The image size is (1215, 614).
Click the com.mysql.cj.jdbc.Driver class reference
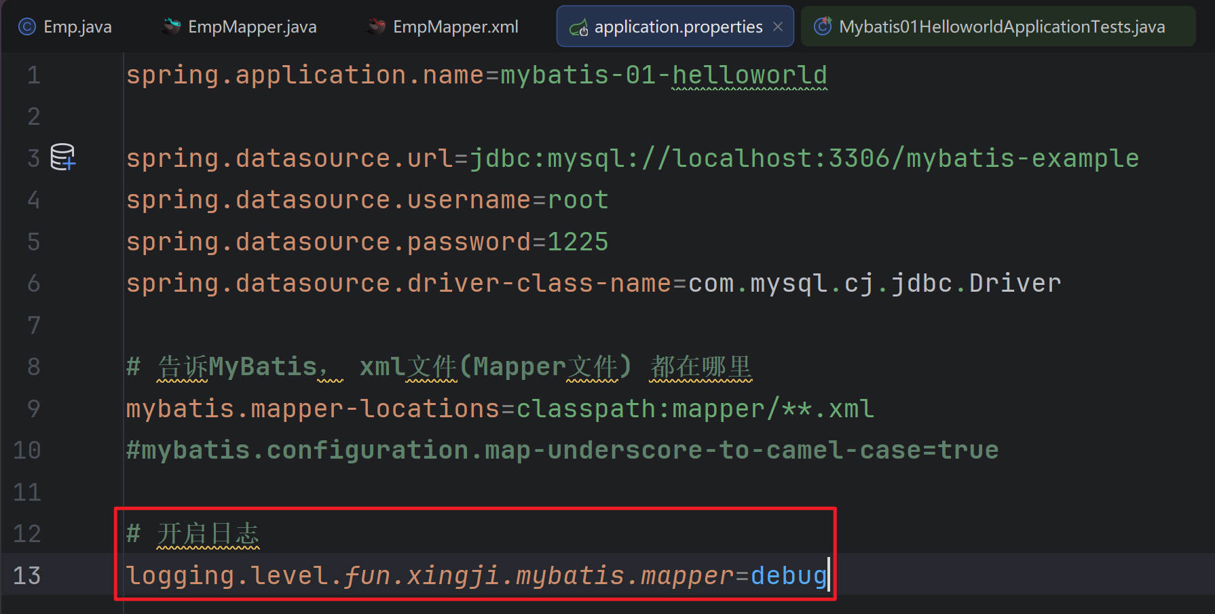(874, 283)
